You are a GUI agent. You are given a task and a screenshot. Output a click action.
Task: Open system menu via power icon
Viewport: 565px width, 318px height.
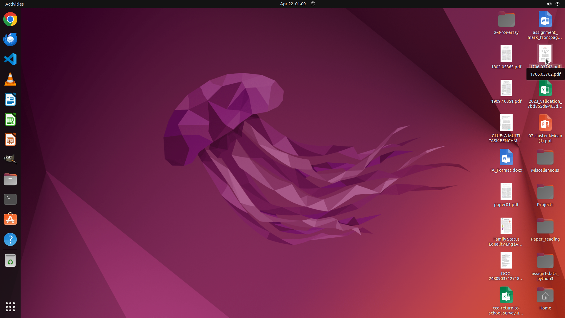(557, 4)
